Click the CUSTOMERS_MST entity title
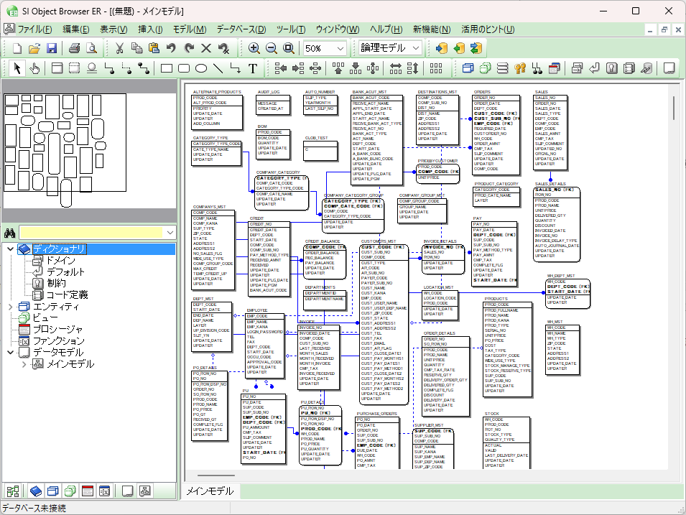 point(378,241)
